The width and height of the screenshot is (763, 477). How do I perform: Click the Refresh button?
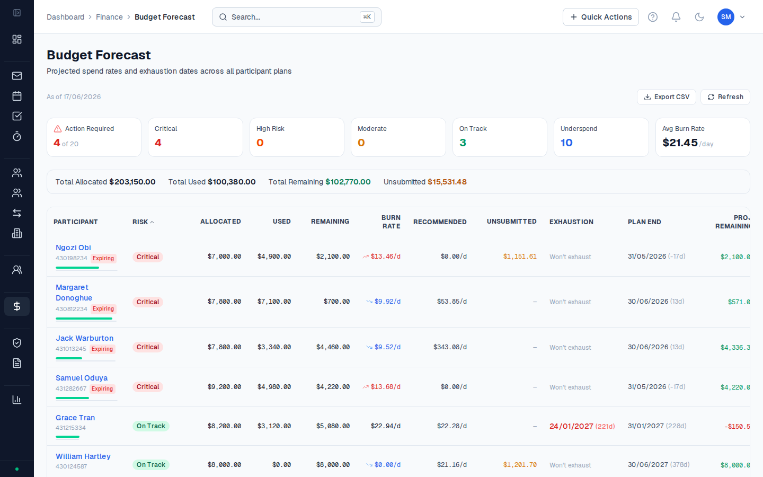coord(725,97)
